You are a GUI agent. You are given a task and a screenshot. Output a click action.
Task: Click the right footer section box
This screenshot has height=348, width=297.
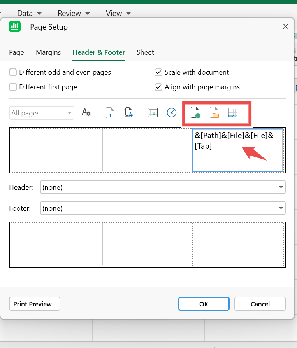(238, 244)
